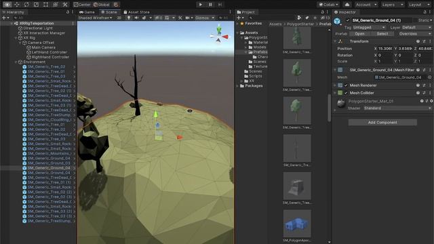Open scene camera settings icon
Screen dimensions: 434x244
tap(188, 18)
